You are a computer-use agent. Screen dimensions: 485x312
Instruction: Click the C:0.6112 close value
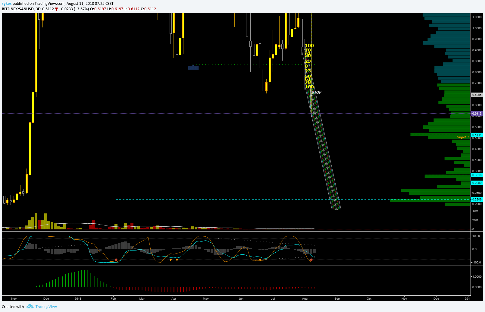point(148,9)
